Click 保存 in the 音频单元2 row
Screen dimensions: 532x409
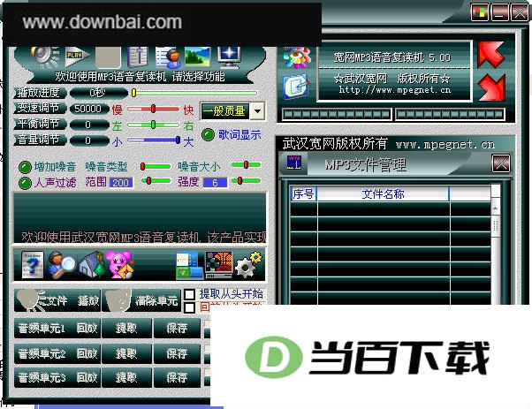coord(177,353)
